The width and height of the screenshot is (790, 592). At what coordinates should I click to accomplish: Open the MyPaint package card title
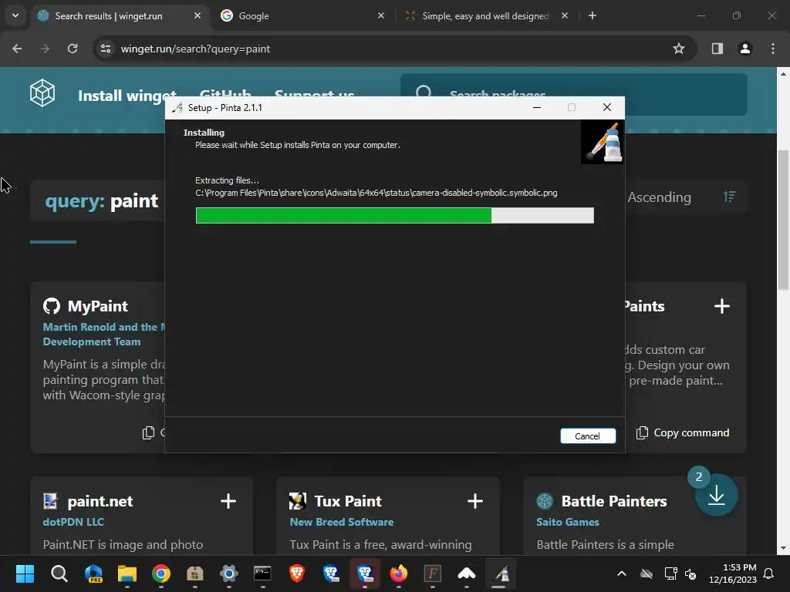tap(98, 306)
